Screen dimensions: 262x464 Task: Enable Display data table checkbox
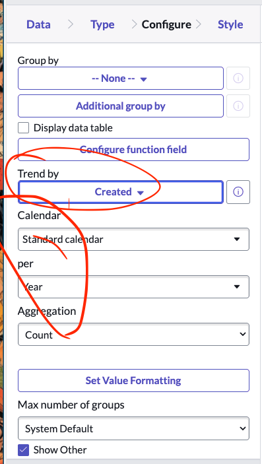click(23, 128)
